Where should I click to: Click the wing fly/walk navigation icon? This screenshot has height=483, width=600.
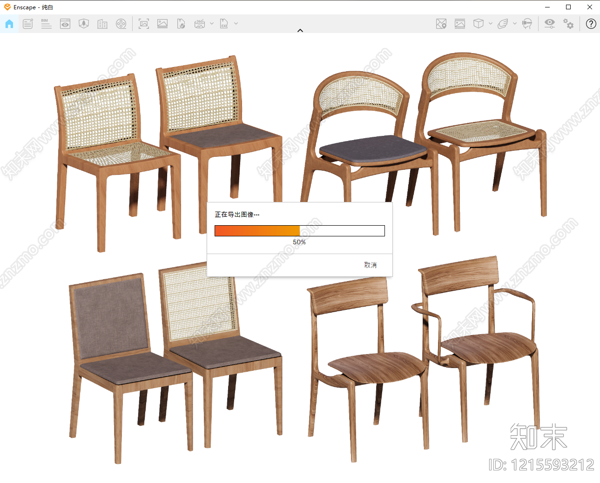coord(503,24)
